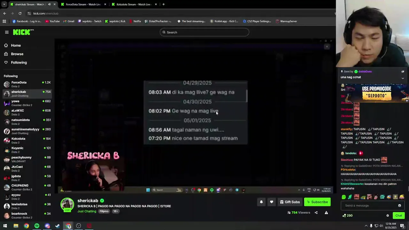Open emoji picker in message box

coord(399,205)
